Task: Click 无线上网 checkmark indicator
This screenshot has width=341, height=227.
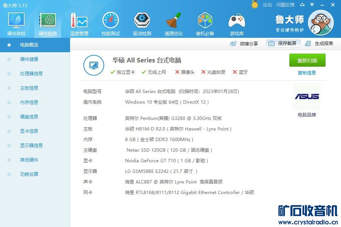Action: [154, 72]
